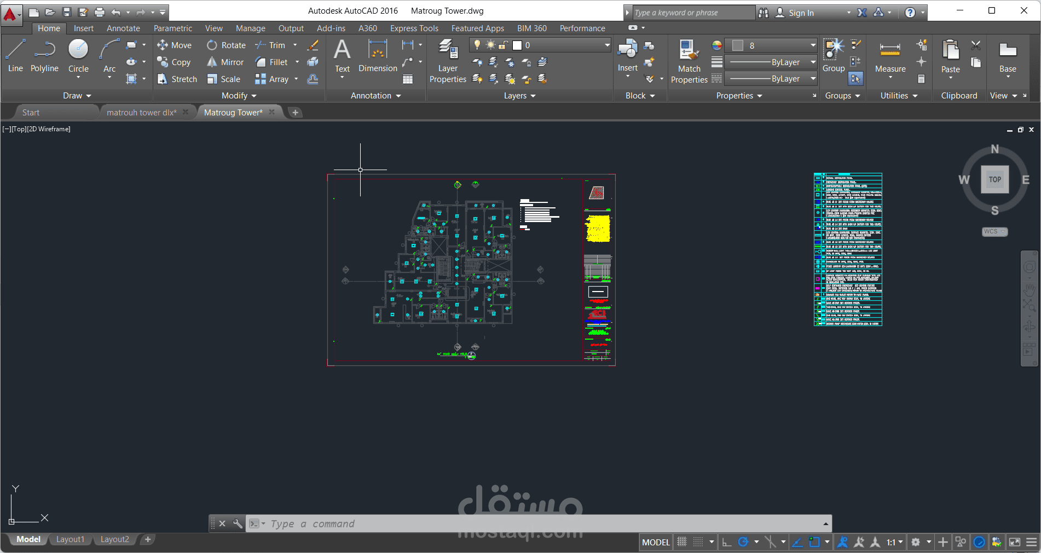
Task: Click the Fillet tool
Action: [x=271, y=62]
